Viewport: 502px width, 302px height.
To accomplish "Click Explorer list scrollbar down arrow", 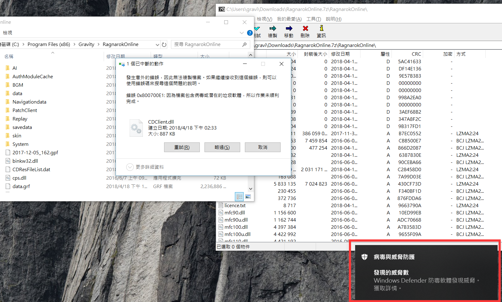I will click(x=251, y=189).
